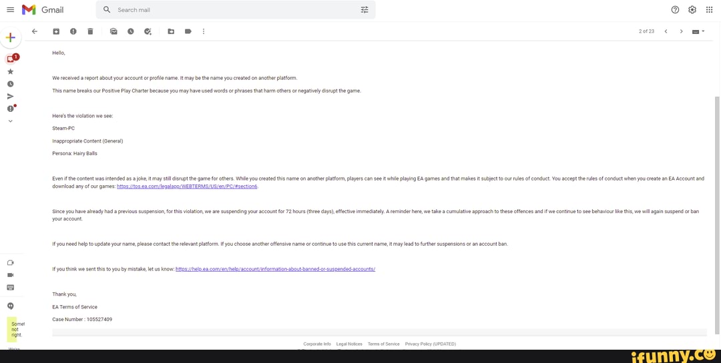Add email to Tasks

pos(148,31)
